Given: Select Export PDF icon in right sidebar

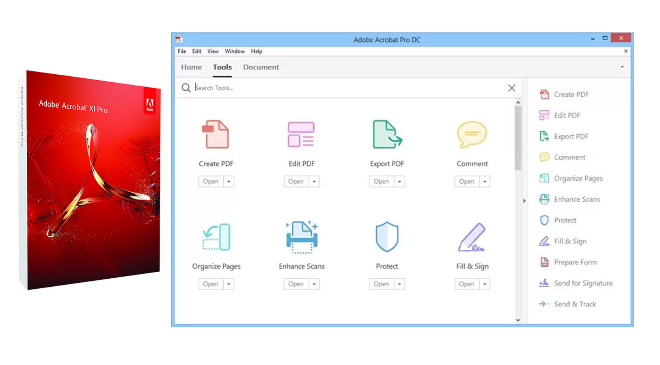Looking at the screenshot, I should [x=544, y=136].
